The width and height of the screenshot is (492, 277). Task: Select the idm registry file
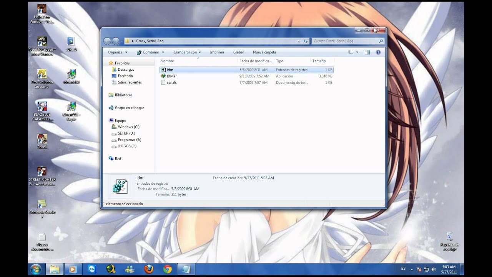coord(246,70)
